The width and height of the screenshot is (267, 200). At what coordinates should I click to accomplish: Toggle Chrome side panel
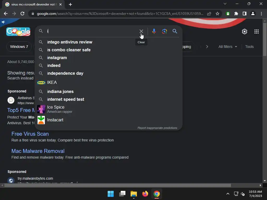(x=245, y=14)
